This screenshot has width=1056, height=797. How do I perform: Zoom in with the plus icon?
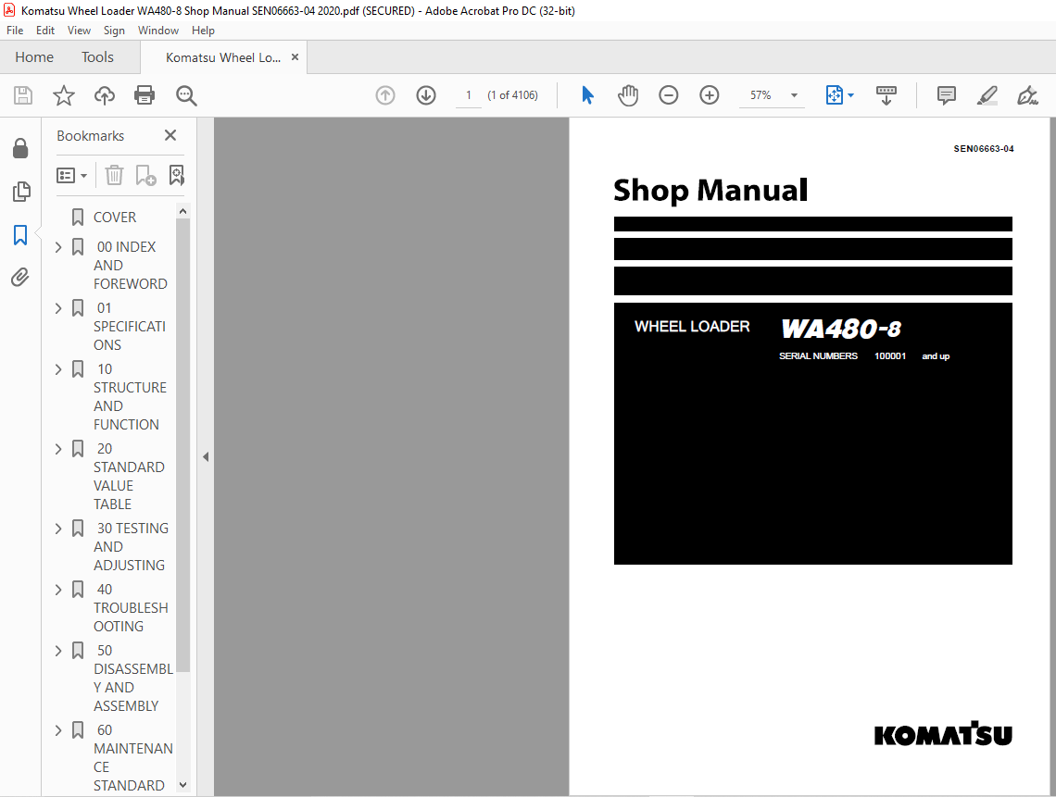coord(710,95)
